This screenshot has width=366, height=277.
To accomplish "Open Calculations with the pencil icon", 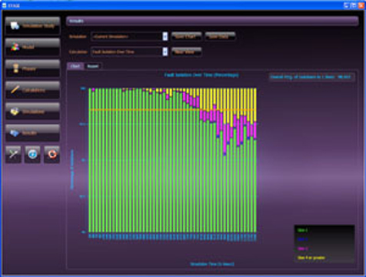I will click(32, 90).
